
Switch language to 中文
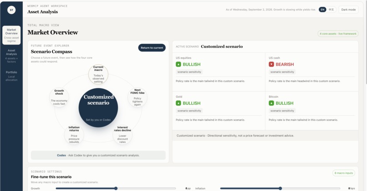click(331, 10)
